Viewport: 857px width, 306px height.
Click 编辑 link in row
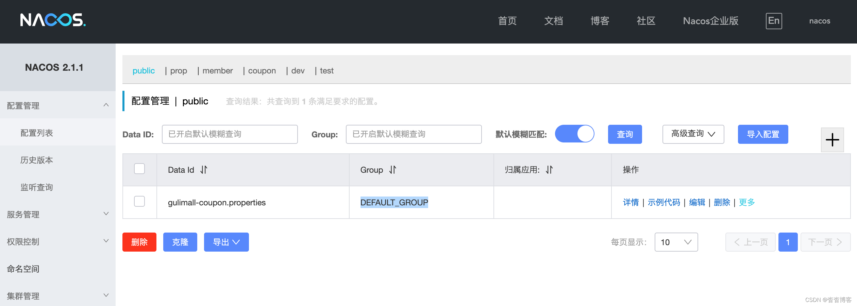[697, 202]
